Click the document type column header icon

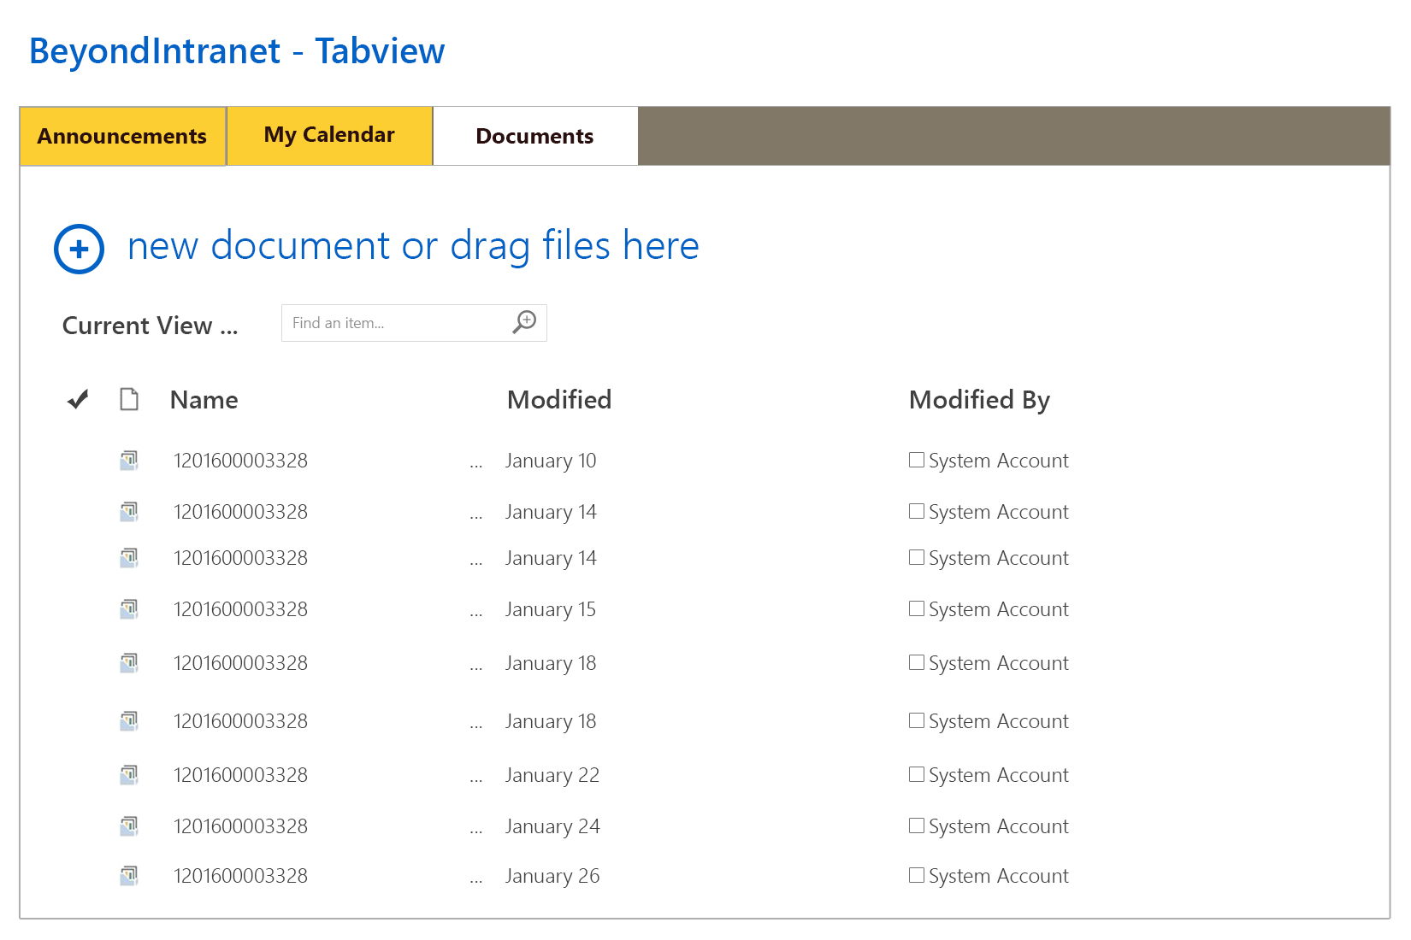pyautogui.click(x=129, y=399)
